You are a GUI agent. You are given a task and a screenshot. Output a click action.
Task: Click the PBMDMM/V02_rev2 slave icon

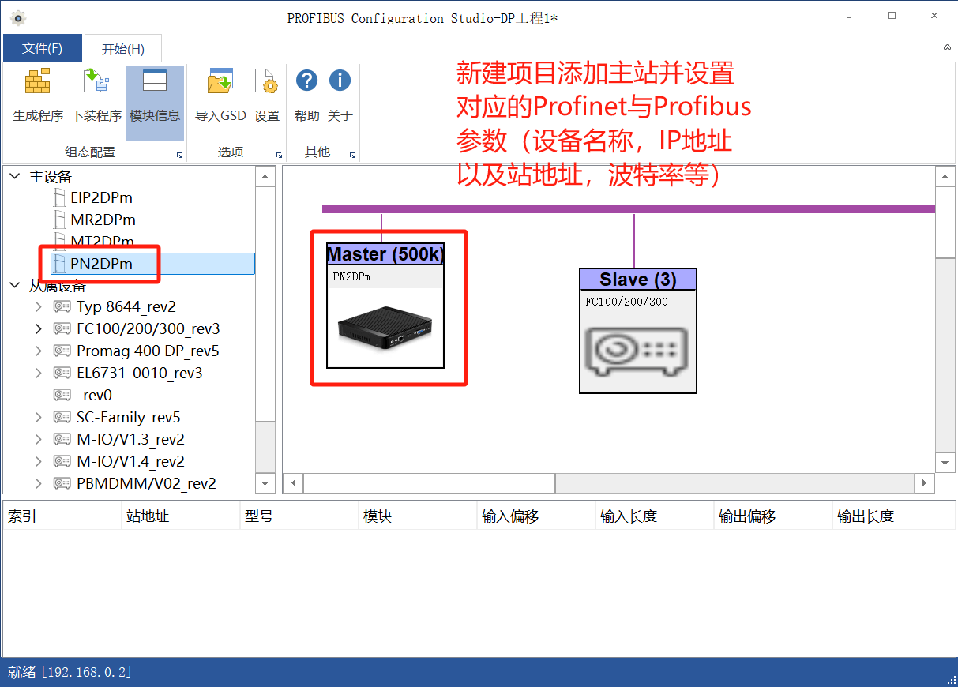click(x=62, y=483)
